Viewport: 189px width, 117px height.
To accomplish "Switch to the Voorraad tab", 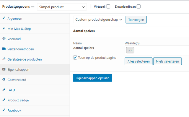I will [35, 39].
